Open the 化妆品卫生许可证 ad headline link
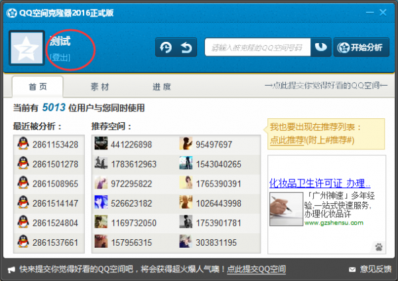This screenshot has height=281, width=398. pyautogui.click(x=320, y=183)
